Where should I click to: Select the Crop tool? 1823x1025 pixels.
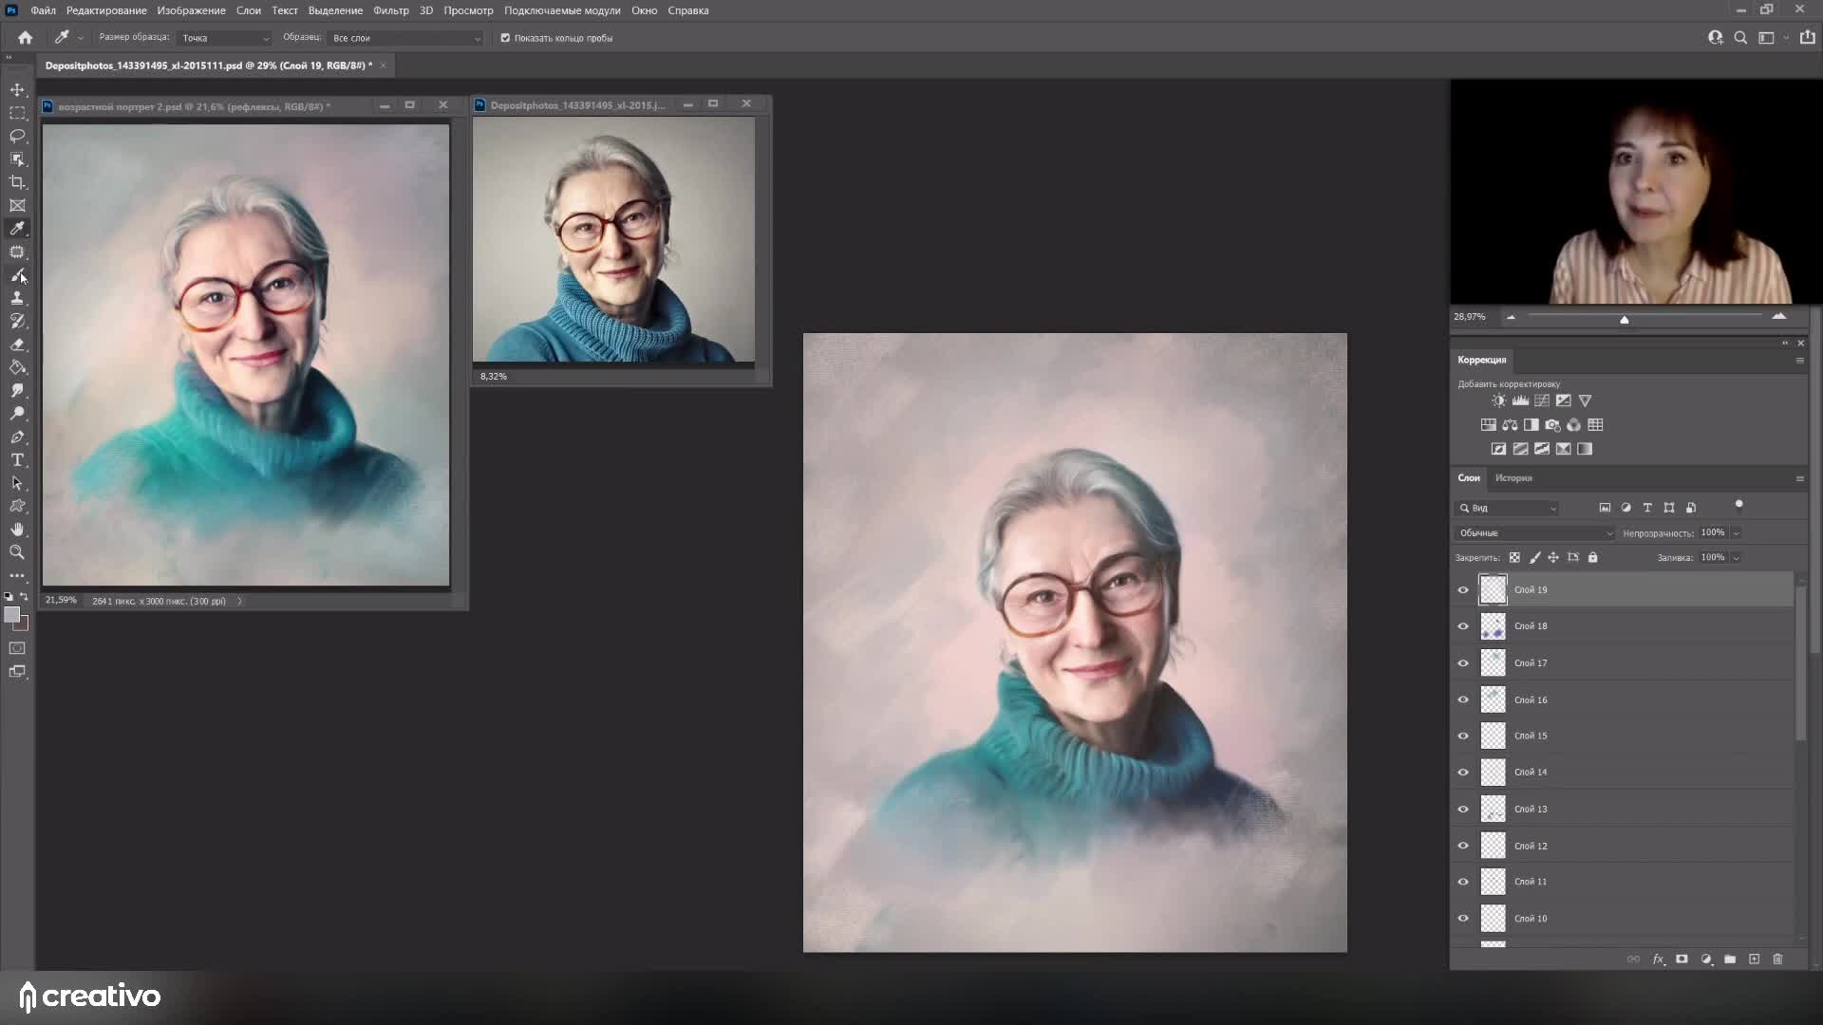pos(17,182)
